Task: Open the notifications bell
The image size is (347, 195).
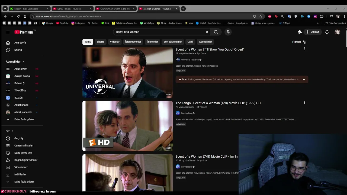Action: pos(327,32)
